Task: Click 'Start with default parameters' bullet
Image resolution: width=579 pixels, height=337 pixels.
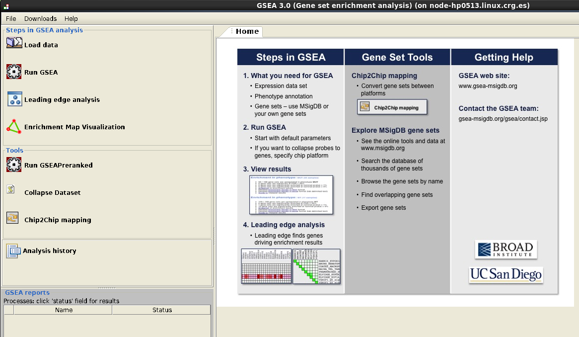Action: point(292,138)
